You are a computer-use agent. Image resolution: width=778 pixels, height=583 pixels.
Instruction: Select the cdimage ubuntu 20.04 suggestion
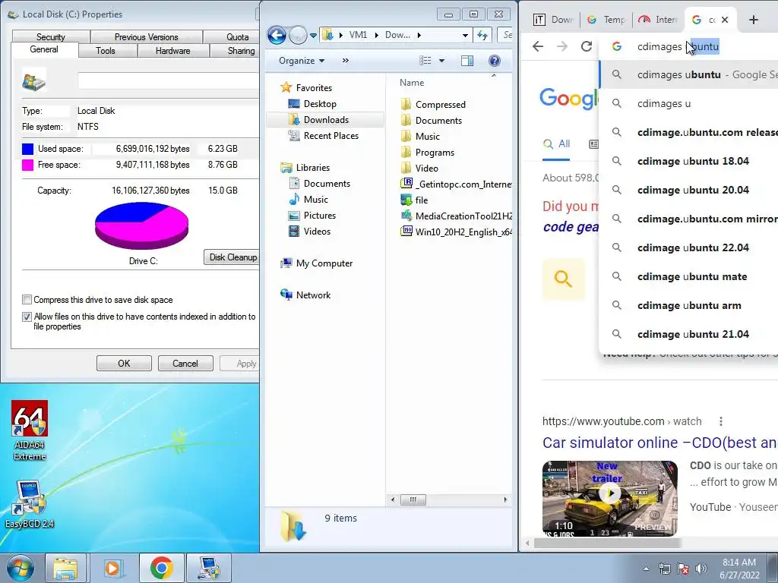pyautogui.click(x=688, y=190)
